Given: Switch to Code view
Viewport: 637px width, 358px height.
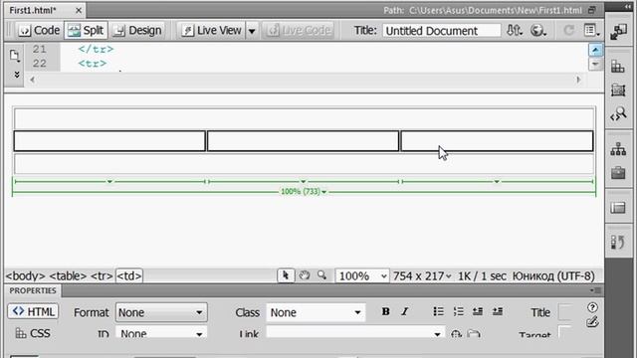Looking at the screenshot, I should tap(40, 31).
